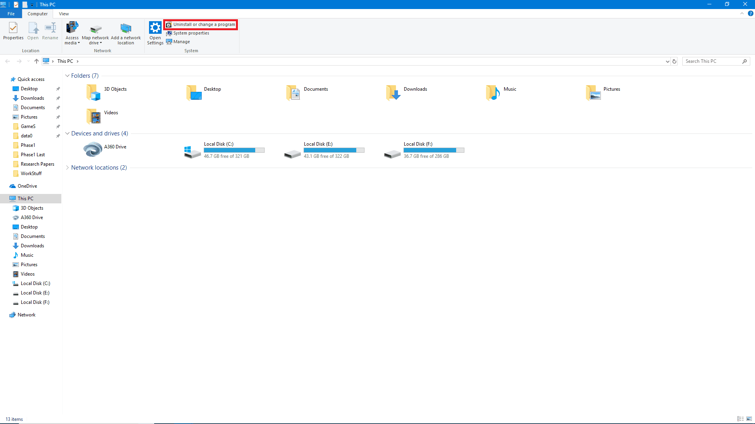Open the A360 Drive icon
The image size is (755, 424).
(93, 150)
